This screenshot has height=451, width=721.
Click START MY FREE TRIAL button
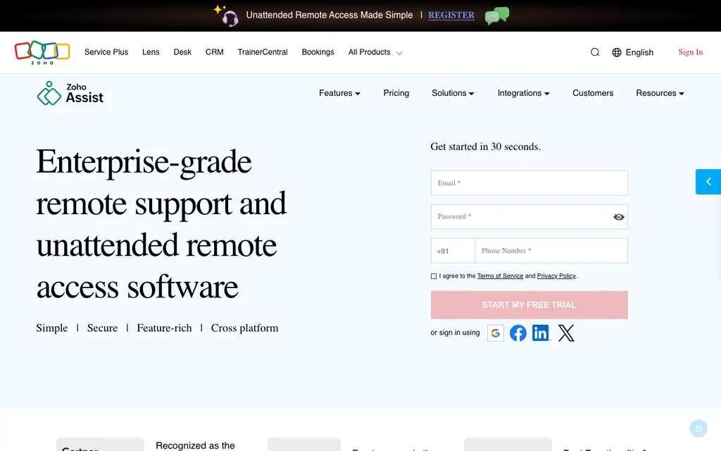click(529, 304)
